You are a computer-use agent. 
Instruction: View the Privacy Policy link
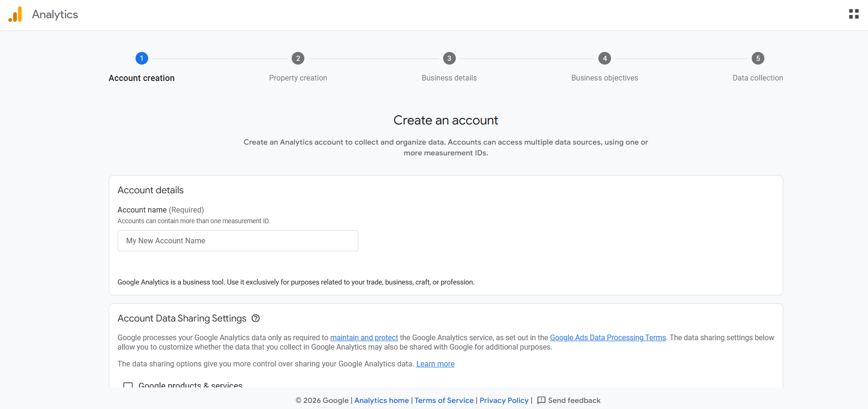pyautogui.click(x=504, y=400)
